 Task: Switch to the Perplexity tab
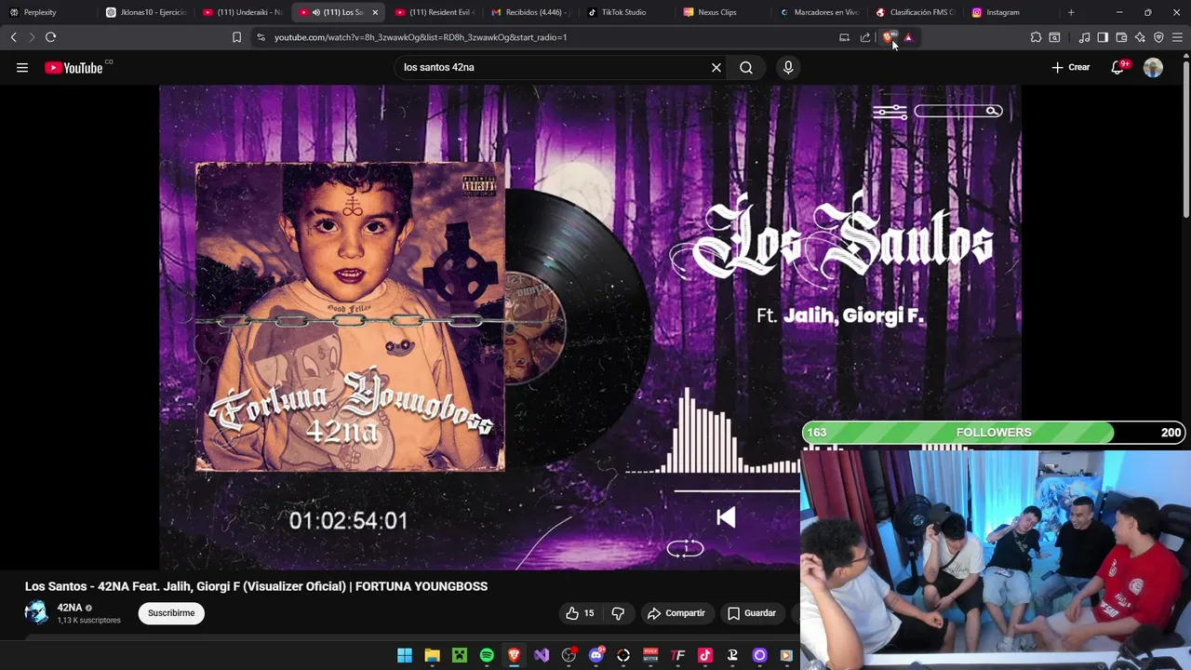tap(48, 12)
